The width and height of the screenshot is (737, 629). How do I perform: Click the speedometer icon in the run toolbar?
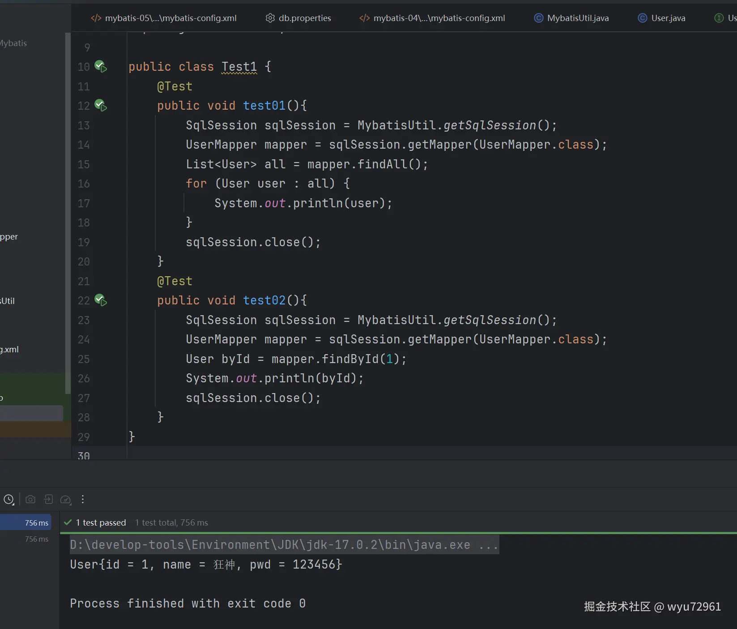[x=66, y=500]
